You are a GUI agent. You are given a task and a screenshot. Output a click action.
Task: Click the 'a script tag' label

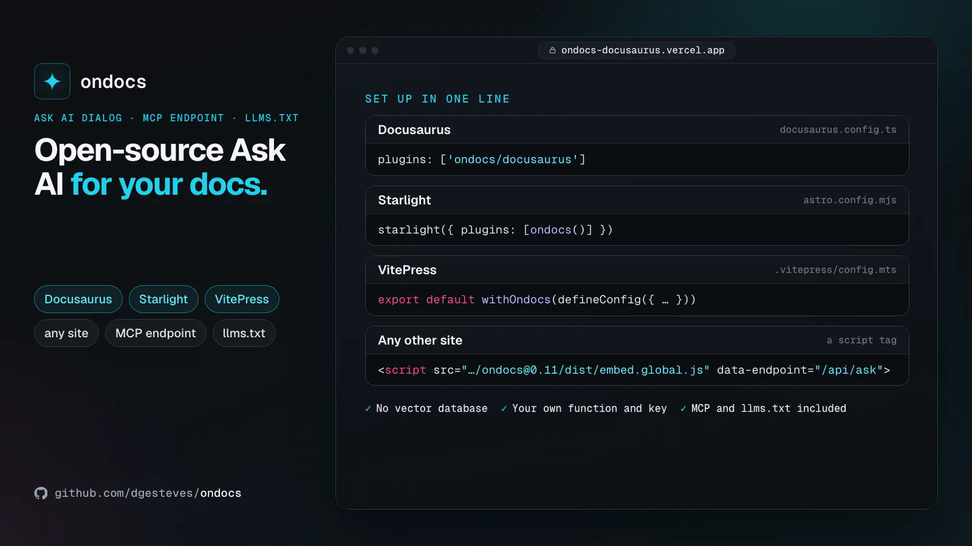point(861,340)
